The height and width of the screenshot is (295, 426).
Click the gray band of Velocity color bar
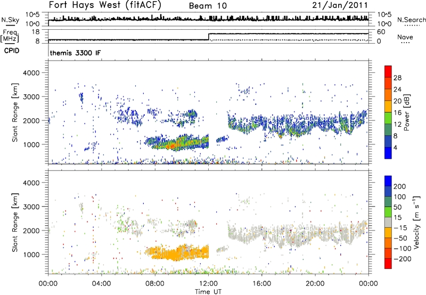(x=388, y=223)
